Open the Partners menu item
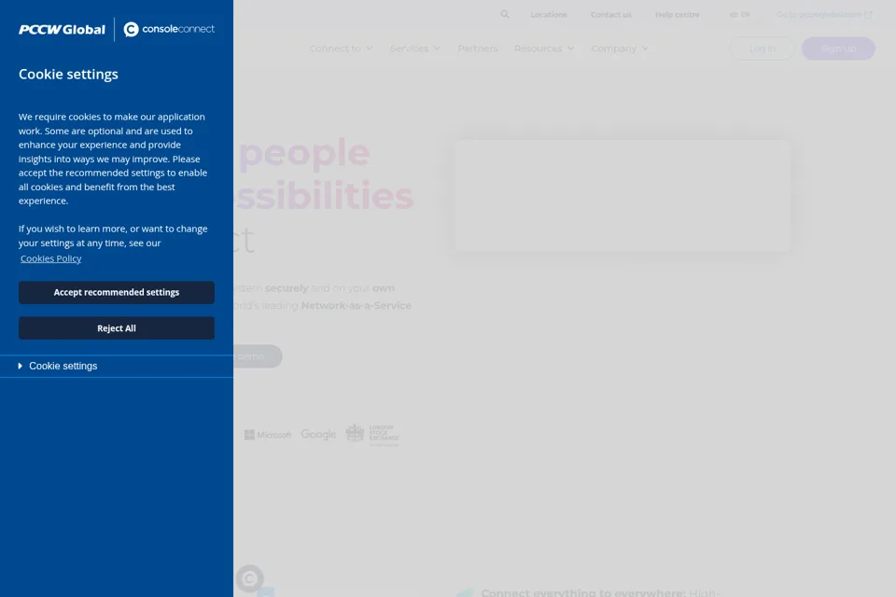Viewport: 896px width, 597px height. tap(478, 49)
